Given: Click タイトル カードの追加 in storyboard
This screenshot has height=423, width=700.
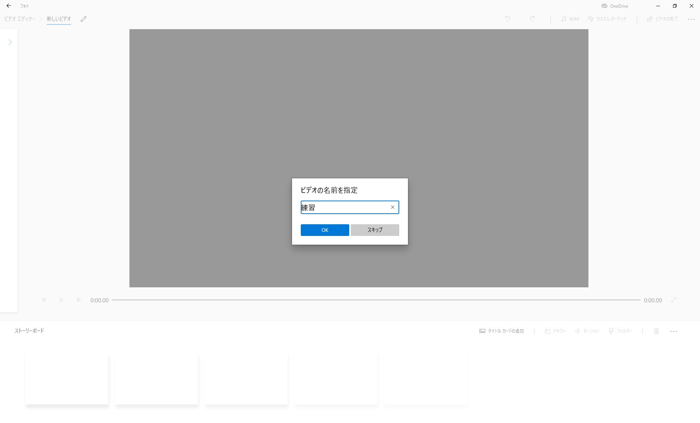Looking at the screenshot, I should pos(502,331).
